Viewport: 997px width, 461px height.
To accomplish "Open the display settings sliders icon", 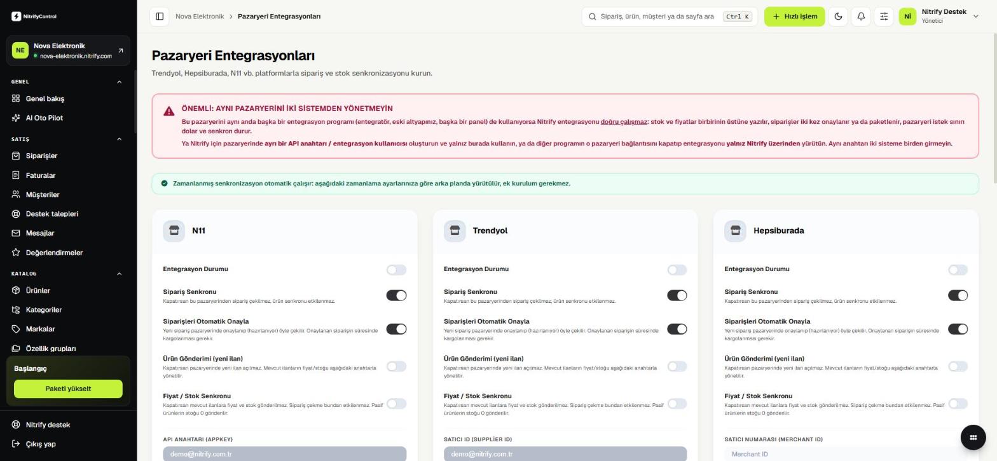I will click(884, 17).
